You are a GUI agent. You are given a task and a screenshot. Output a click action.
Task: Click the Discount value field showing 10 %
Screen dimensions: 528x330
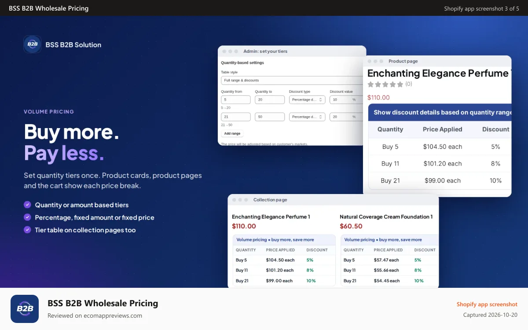click(345, 100)
